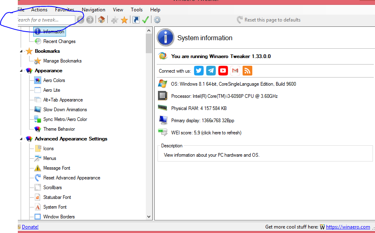
Task: Click the Sync Metro/Aero Color icon
Action: 38,119
